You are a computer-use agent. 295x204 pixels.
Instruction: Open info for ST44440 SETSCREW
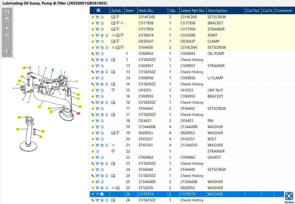102,170
